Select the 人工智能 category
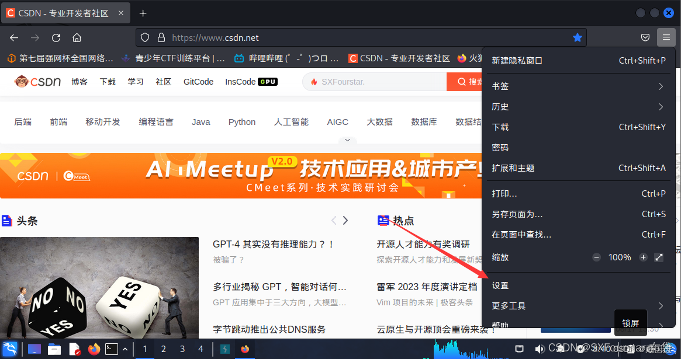This screenshot has height=359, width=681. tap(292, 122)
